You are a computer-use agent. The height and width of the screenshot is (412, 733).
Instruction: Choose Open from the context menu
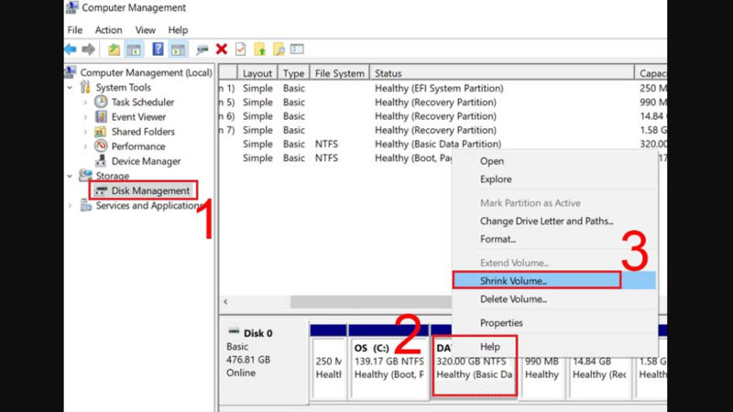[x=492, y=161]
